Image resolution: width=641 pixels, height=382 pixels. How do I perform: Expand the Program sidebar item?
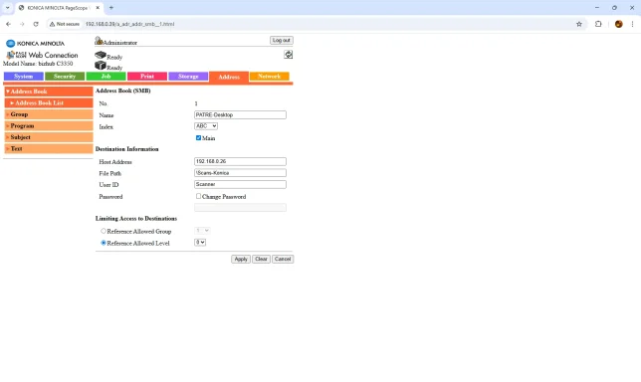pos(49,125)
